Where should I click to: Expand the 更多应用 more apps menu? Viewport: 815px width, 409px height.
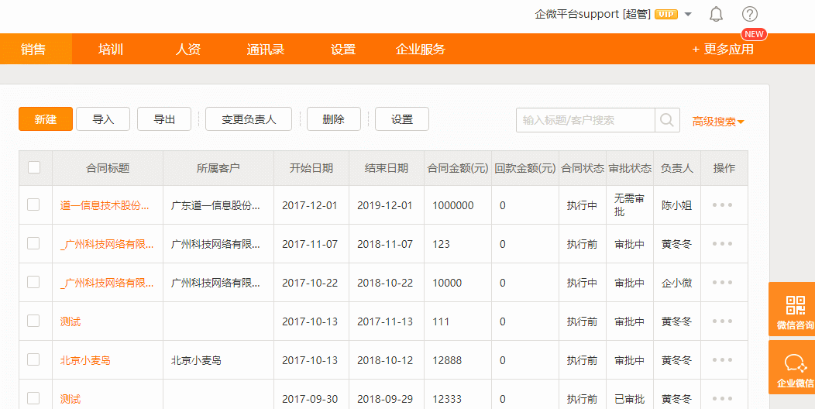point(723,50)
